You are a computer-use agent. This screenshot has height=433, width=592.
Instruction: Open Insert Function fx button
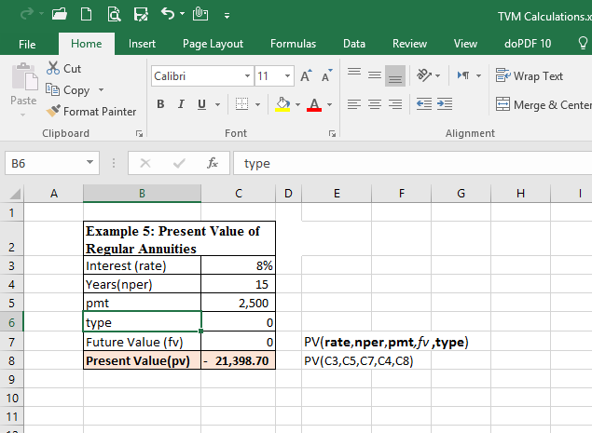(213, 163)
